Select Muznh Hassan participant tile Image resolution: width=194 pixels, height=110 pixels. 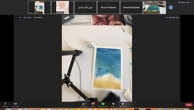point(108,7)
